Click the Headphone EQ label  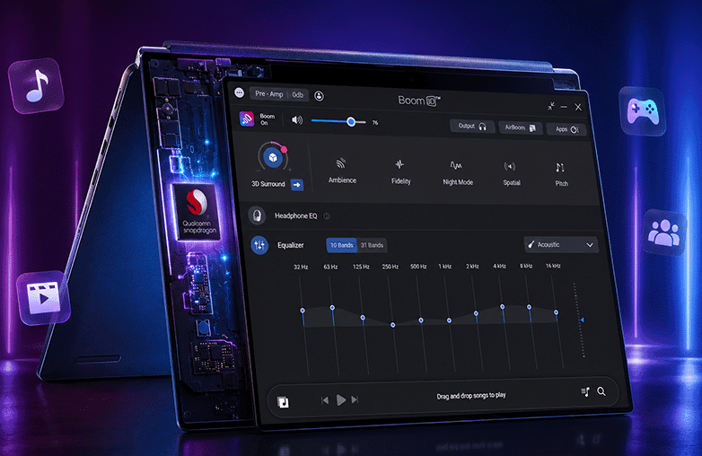296,215
